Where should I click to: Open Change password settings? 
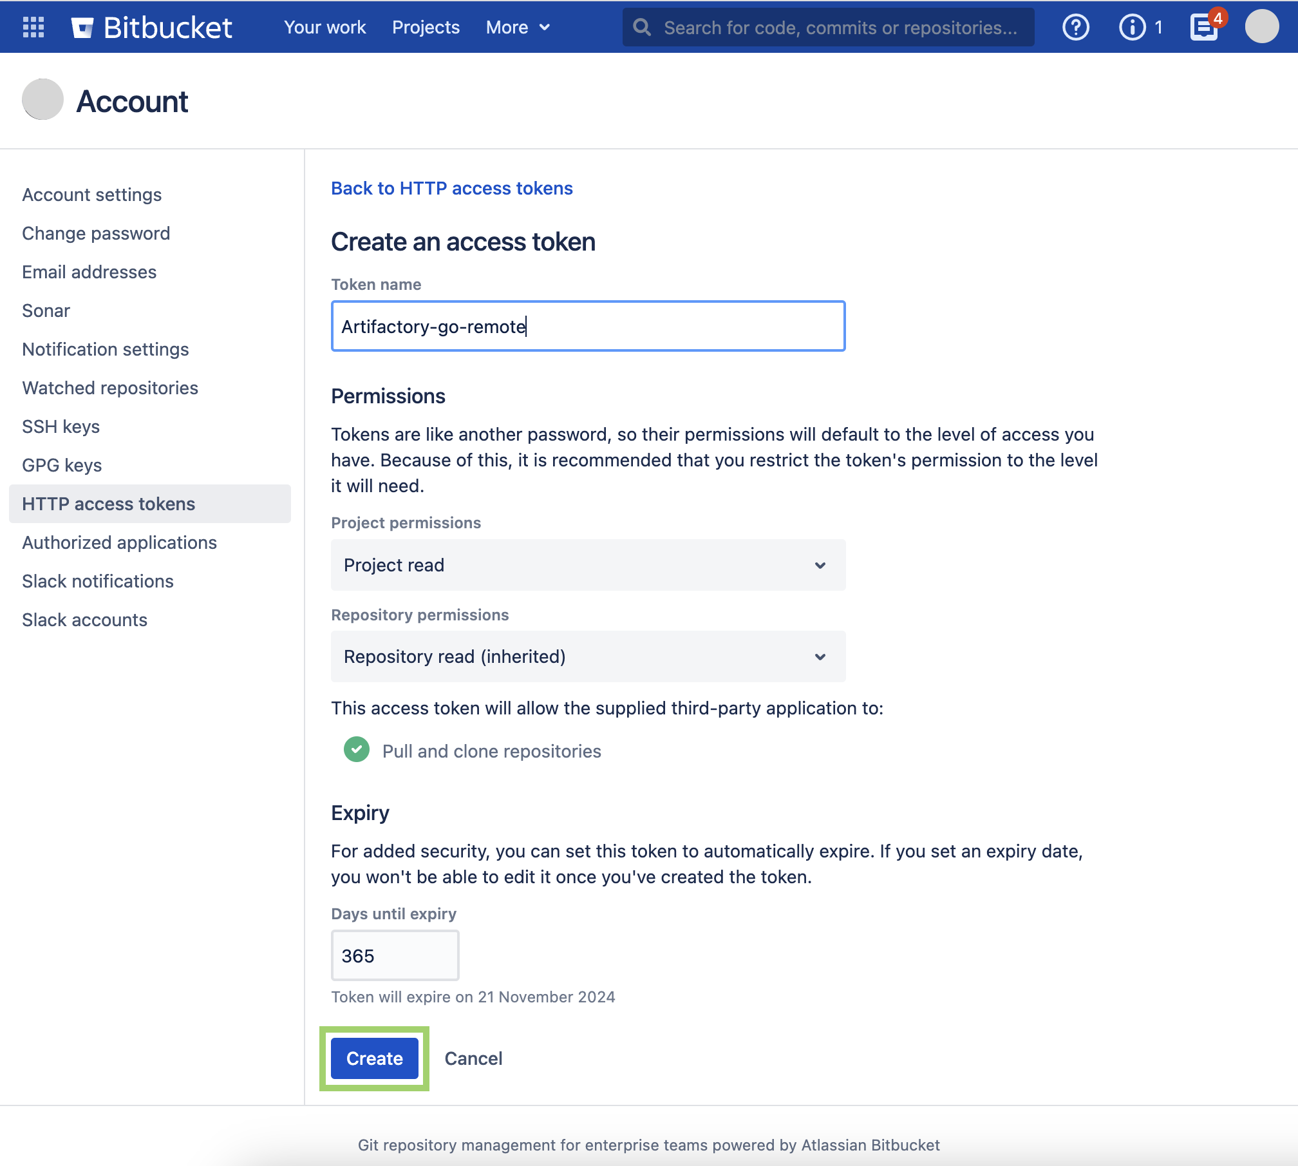coord(96,233)
